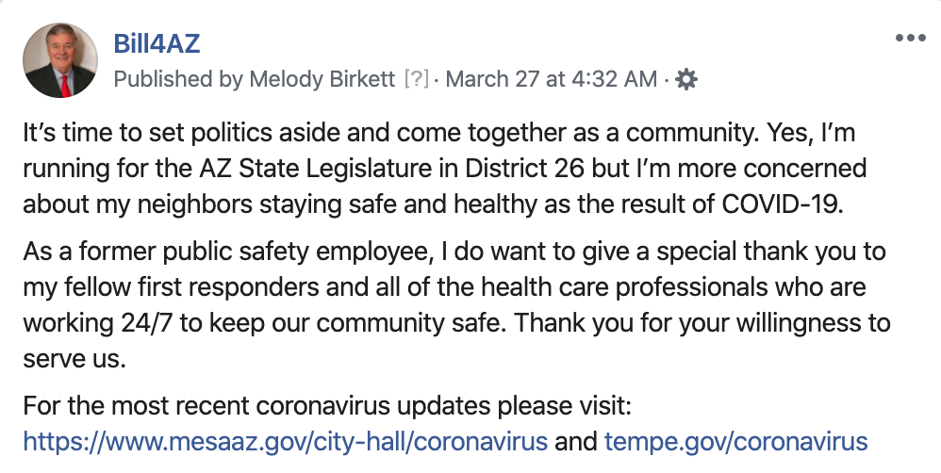
Task: Click the word "and" between the two links
Action: 575,442
